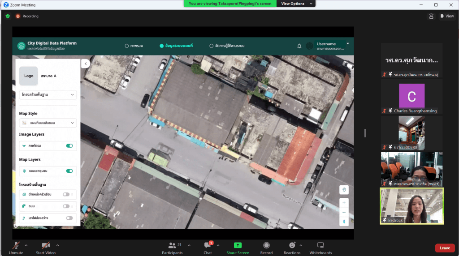
Task: Select the เทศบาลนครปากเกร็ด participant video tile
Action: coord(411,169)
